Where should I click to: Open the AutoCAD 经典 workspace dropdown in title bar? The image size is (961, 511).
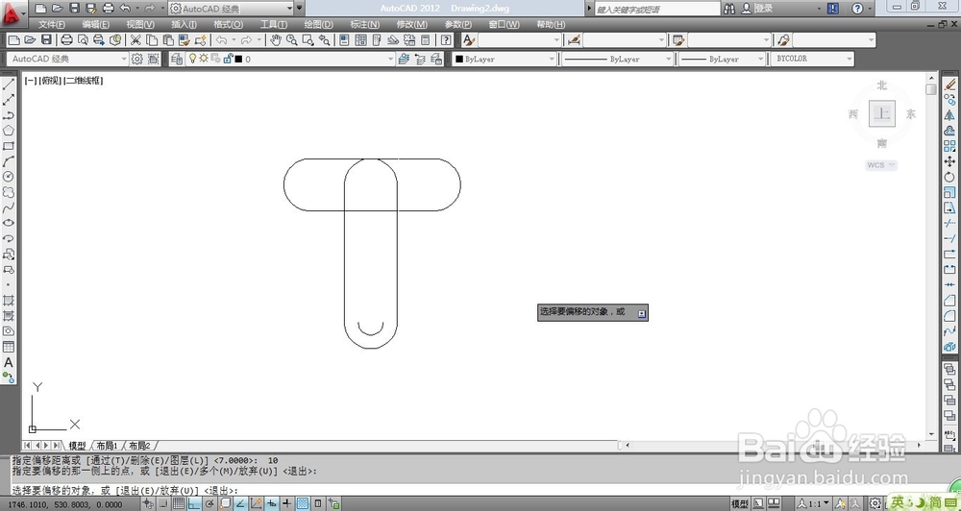[231, 9]
